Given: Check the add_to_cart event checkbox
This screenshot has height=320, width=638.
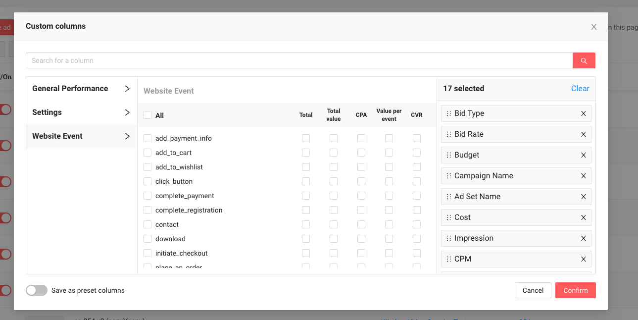Looking at the screenshot, I should pos(147,153).
